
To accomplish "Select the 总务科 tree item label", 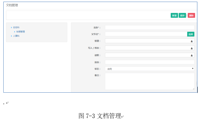I will point(16,27).
